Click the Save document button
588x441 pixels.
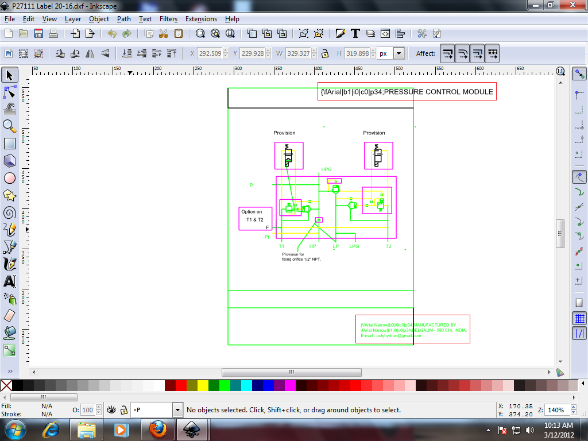click(38, 33)
